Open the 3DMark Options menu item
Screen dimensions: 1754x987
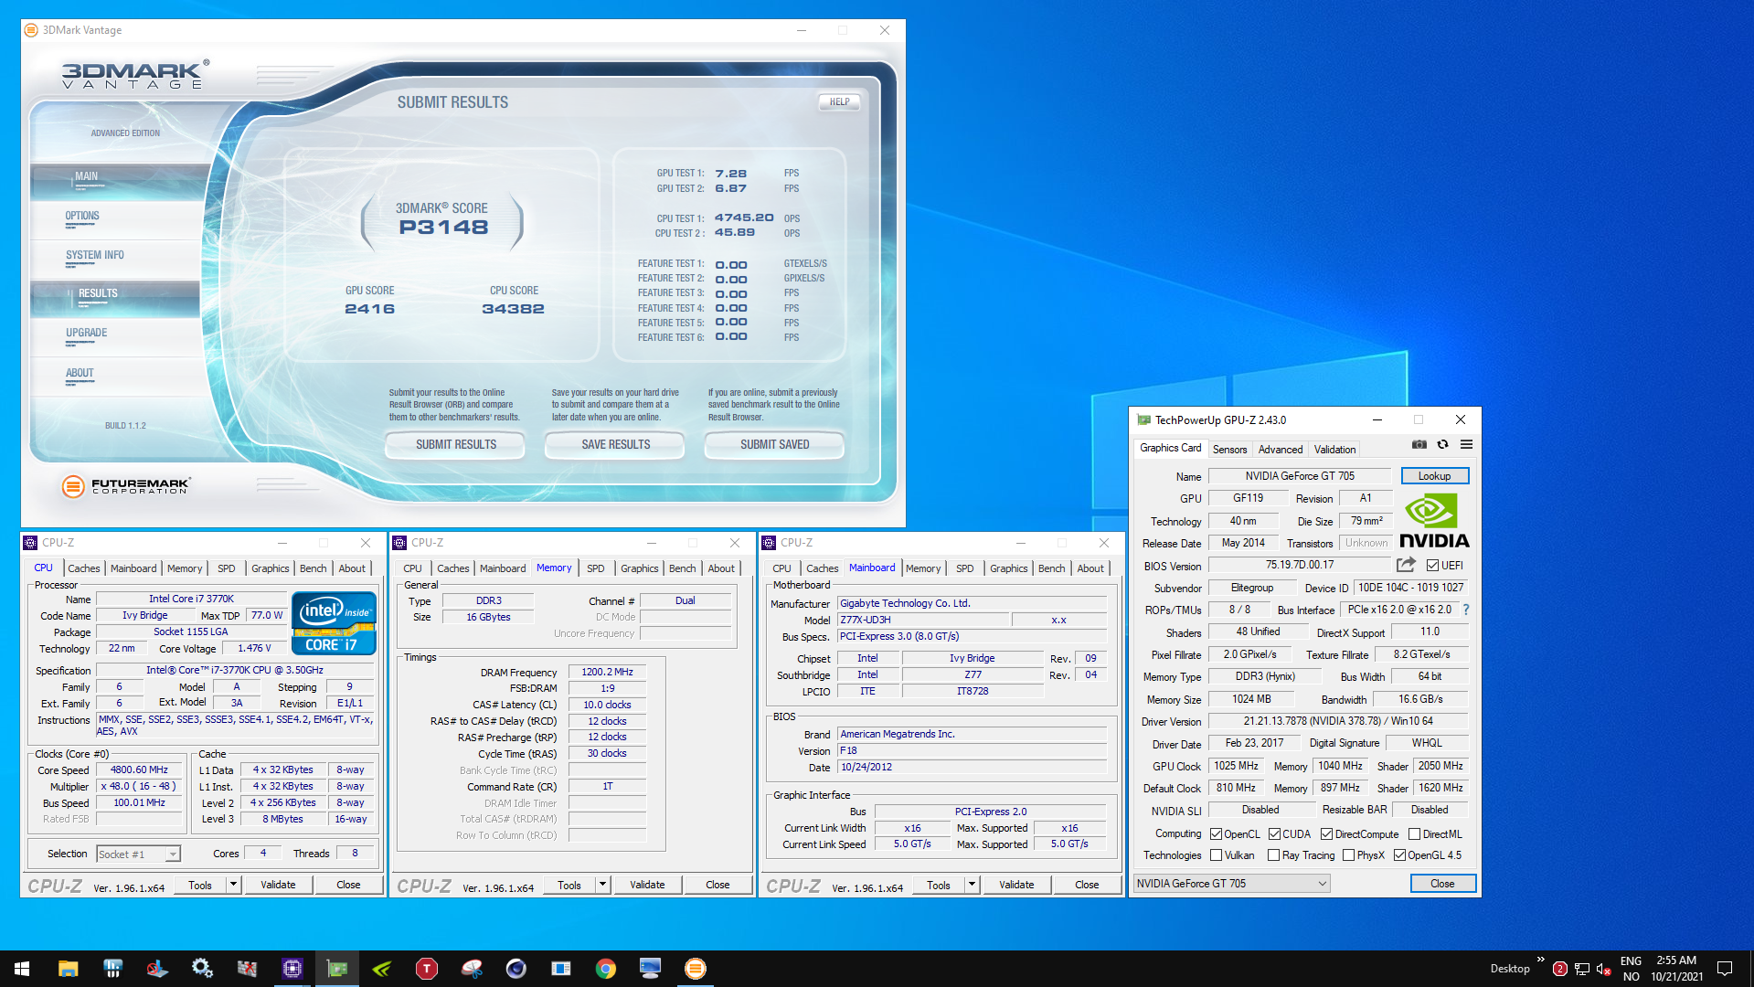tap(82, 217)
